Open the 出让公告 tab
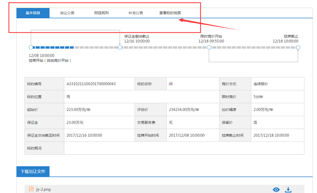This screenshot has height=193, width=317. (x=67, y=13)
